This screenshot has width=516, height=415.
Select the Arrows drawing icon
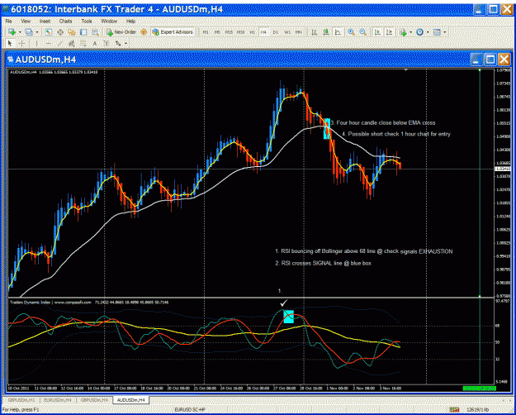(118, 43)
